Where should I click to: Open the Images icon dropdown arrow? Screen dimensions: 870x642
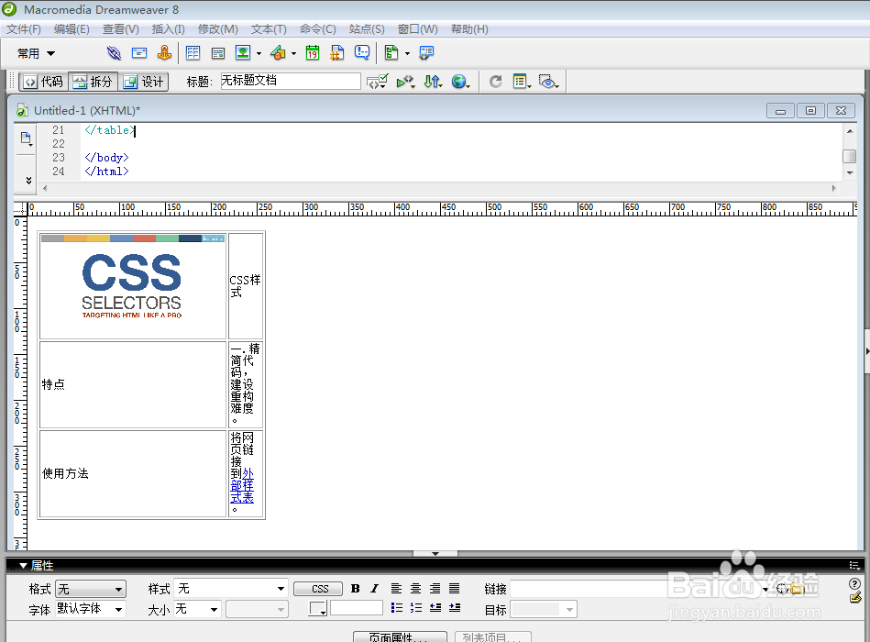tap(259, 54)
